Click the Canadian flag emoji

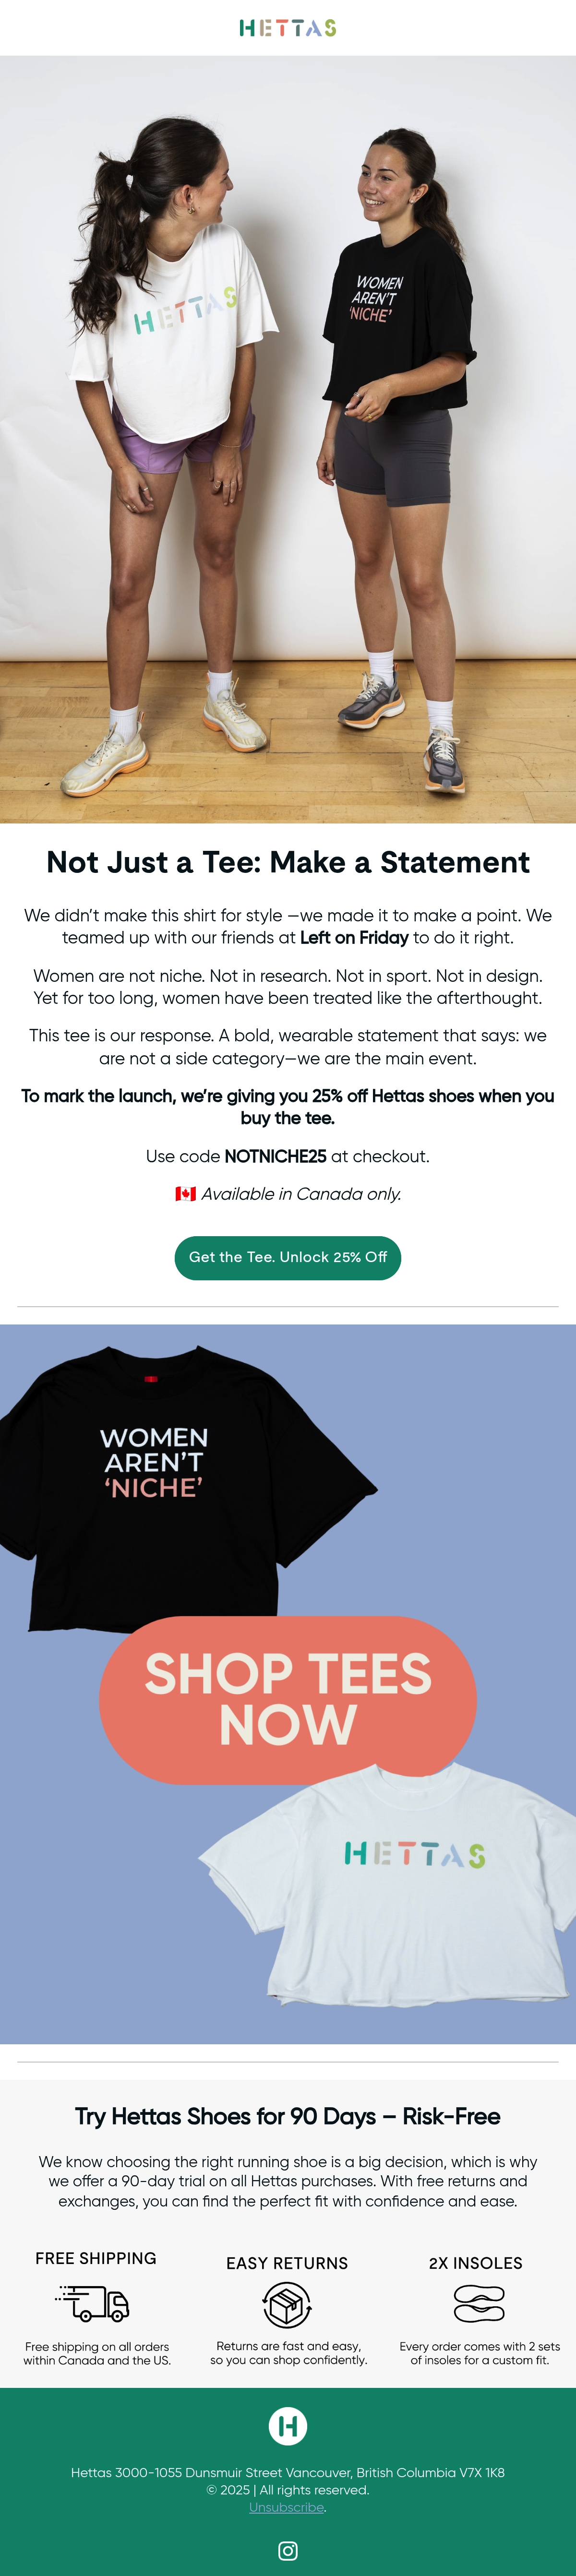(185, 1193)
